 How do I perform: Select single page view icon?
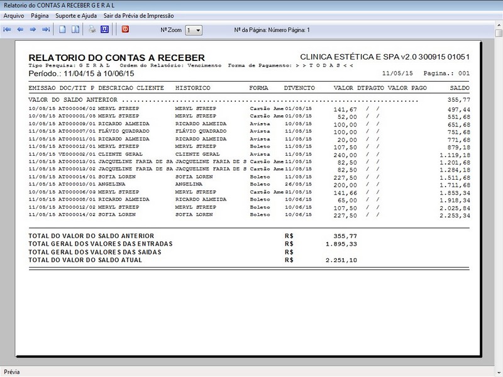tap(62, 30)
